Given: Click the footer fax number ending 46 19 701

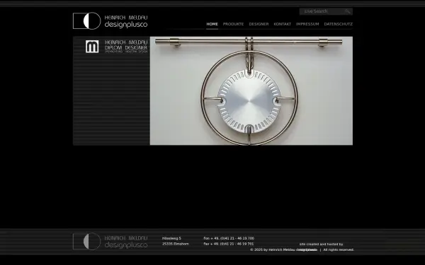Looking at the screenshot, I should (x=229, y=244).
